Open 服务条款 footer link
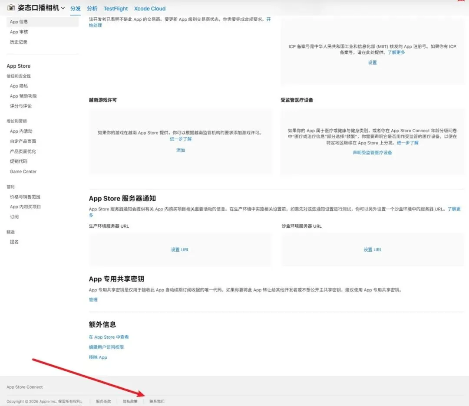The image size is (469, 406). (103, 402)
